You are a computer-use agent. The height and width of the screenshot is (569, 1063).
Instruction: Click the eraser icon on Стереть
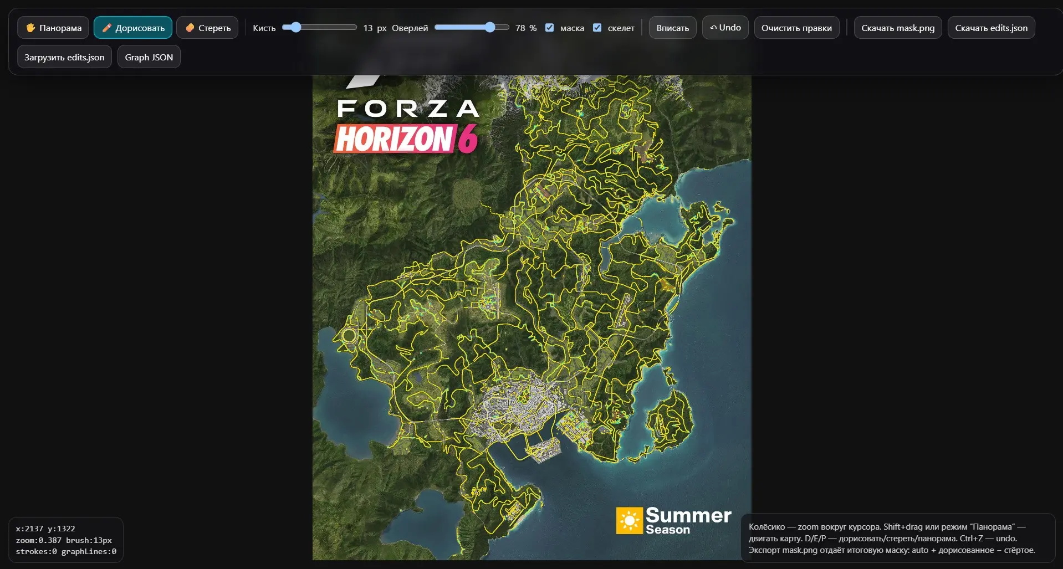[x=190, y=28]
